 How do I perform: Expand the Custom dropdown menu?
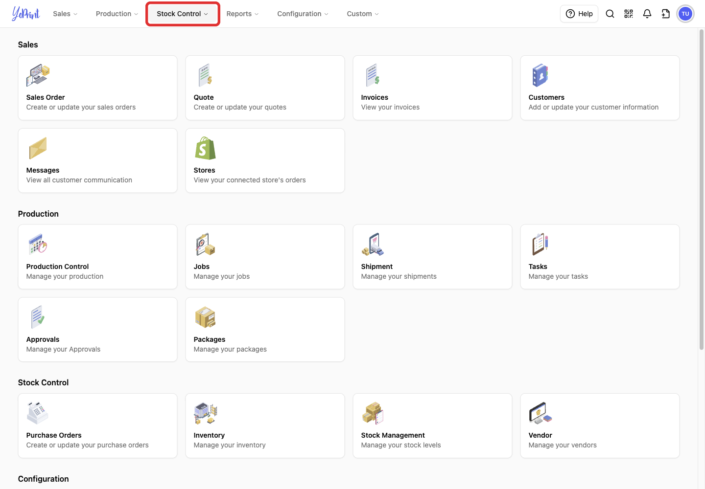click(363, 14)
